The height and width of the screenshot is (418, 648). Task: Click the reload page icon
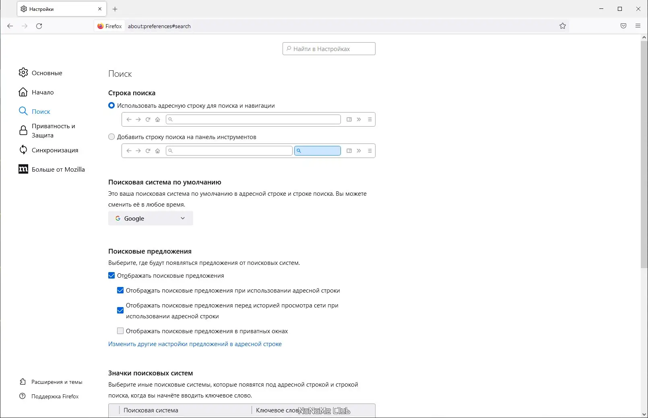39,26
